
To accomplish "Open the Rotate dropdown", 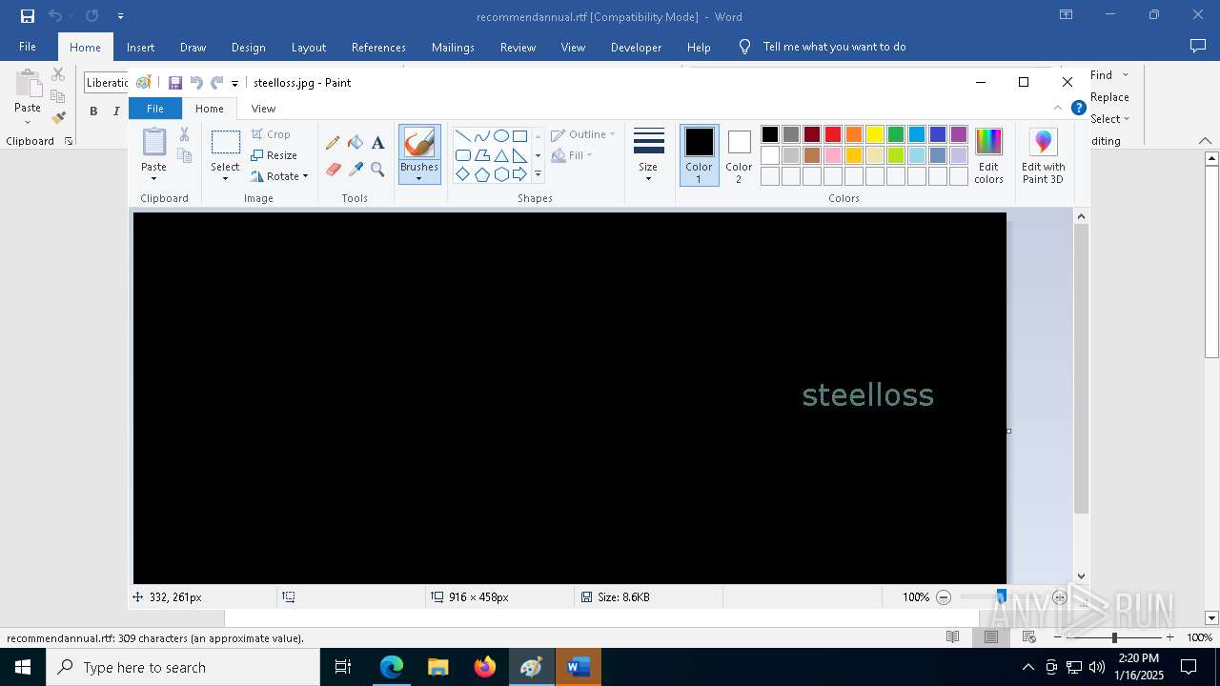I will point(279,176).
